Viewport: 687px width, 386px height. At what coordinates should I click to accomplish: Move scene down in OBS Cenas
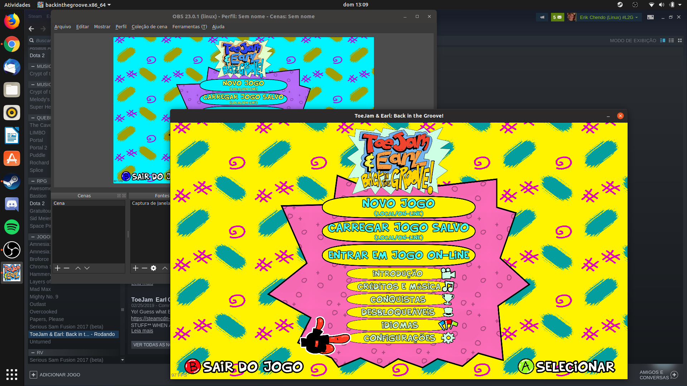(x=87, y=268)
